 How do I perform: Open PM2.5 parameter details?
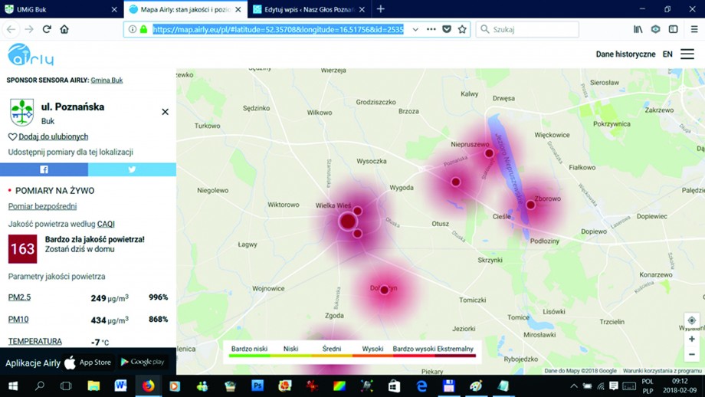[x=19, y=297]
